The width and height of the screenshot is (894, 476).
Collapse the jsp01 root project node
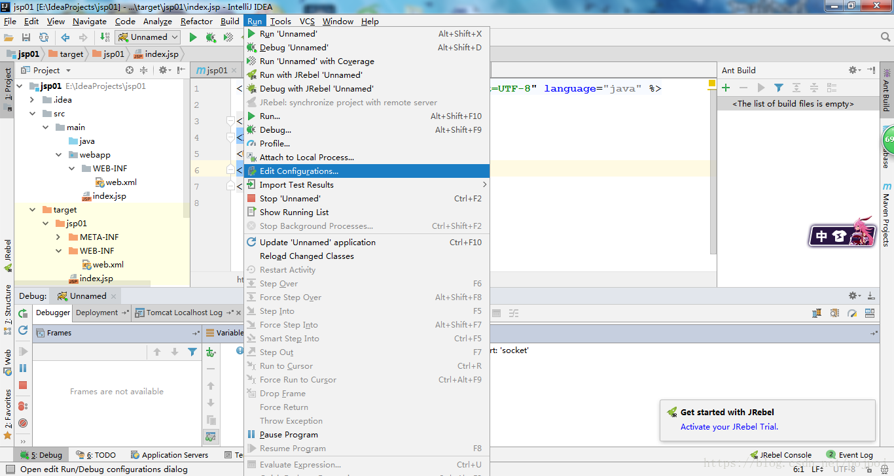click(19, 86)
